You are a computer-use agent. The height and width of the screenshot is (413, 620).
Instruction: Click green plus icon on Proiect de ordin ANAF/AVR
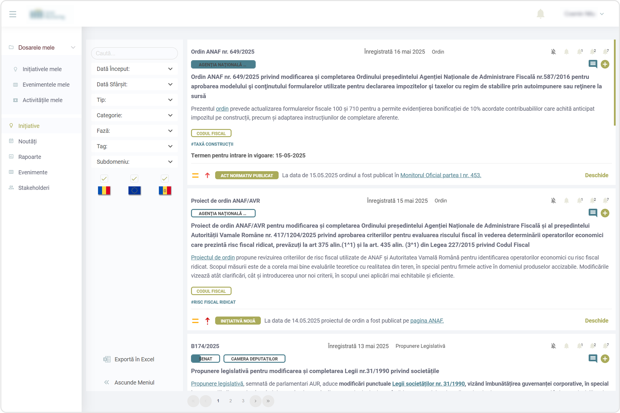[605, 213]
